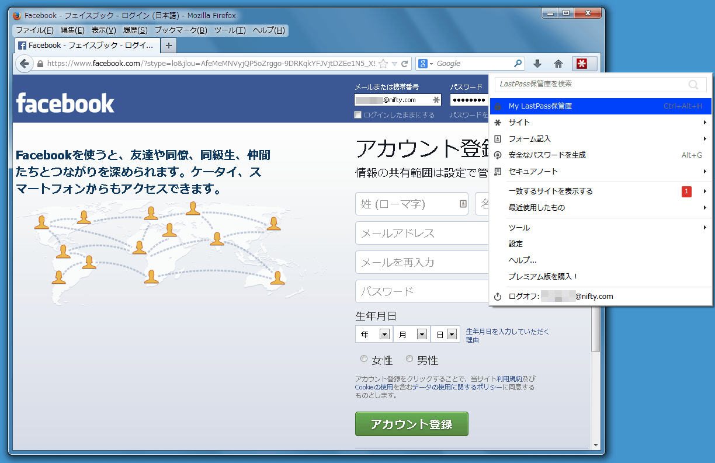Click the Google search engine icon
Screen dimensions: 715x463
(x=423, y=64)
